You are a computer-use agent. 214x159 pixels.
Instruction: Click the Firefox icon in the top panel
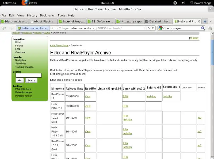tap(24, 3)
